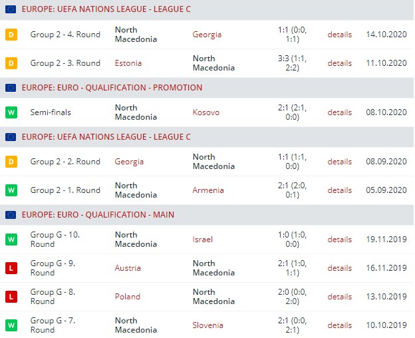Click the Slovenia team name
Screen dimensions: 415x338
207,325
